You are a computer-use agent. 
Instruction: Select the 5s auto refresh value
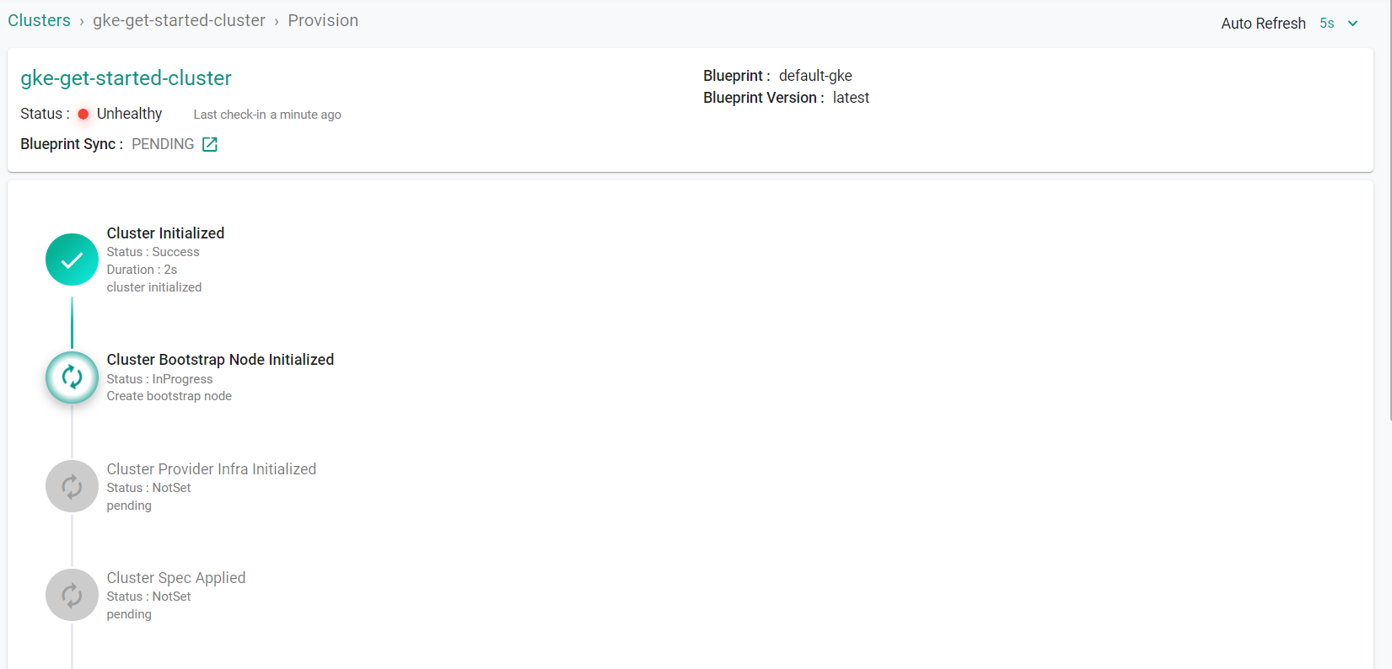[x=1327, y=24]
